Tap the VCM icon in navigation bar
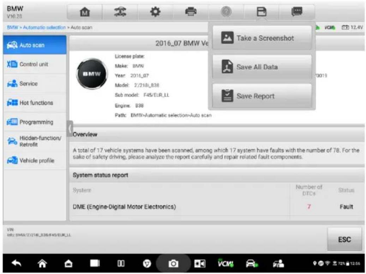 (x=226, y=263)
